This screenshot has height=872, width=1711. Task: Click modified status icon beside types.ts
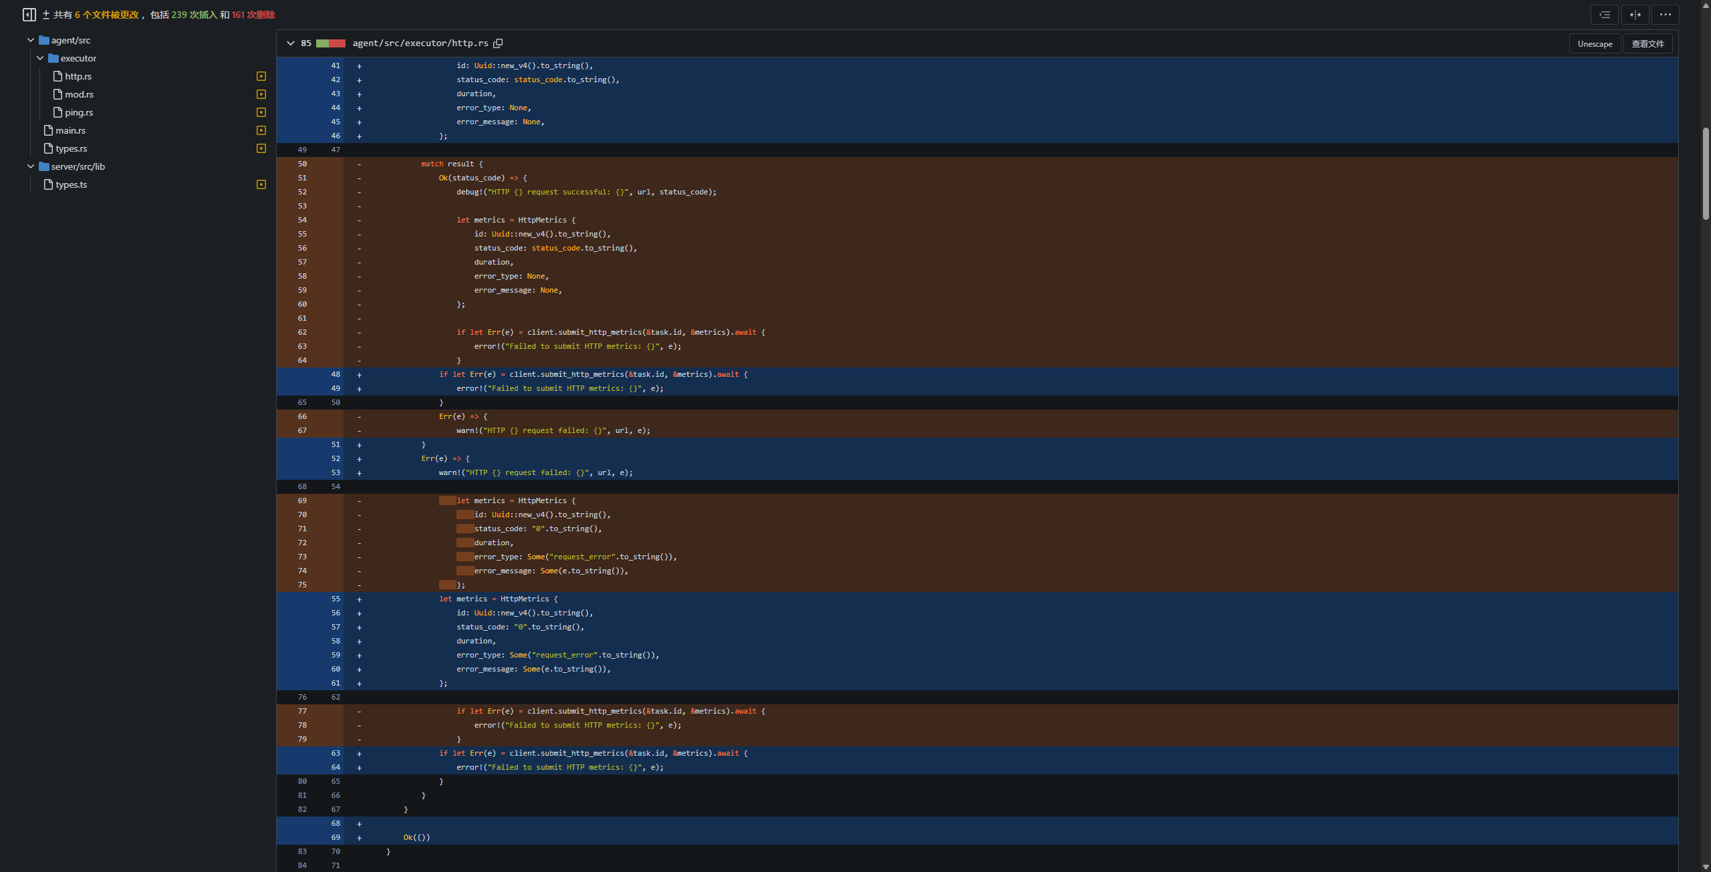pyautogui.click(x=261, y=184)
